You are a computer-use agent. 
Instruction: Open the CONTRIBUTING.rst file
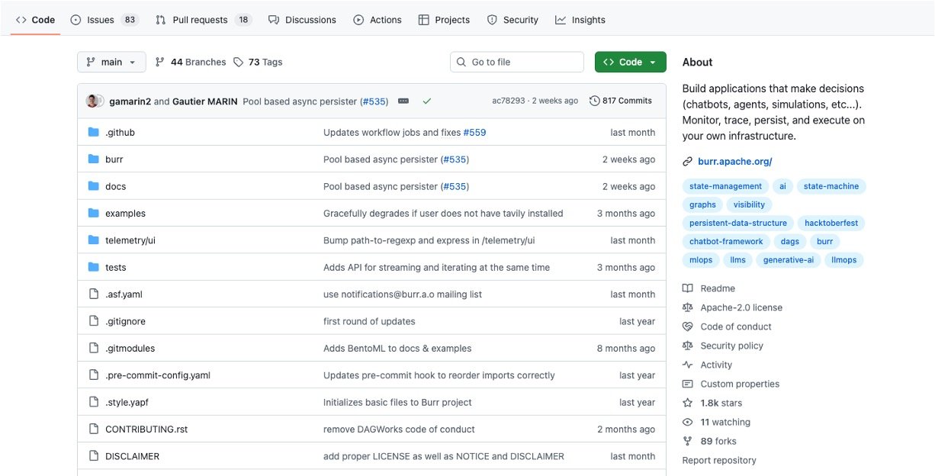[x=146, y=429]
